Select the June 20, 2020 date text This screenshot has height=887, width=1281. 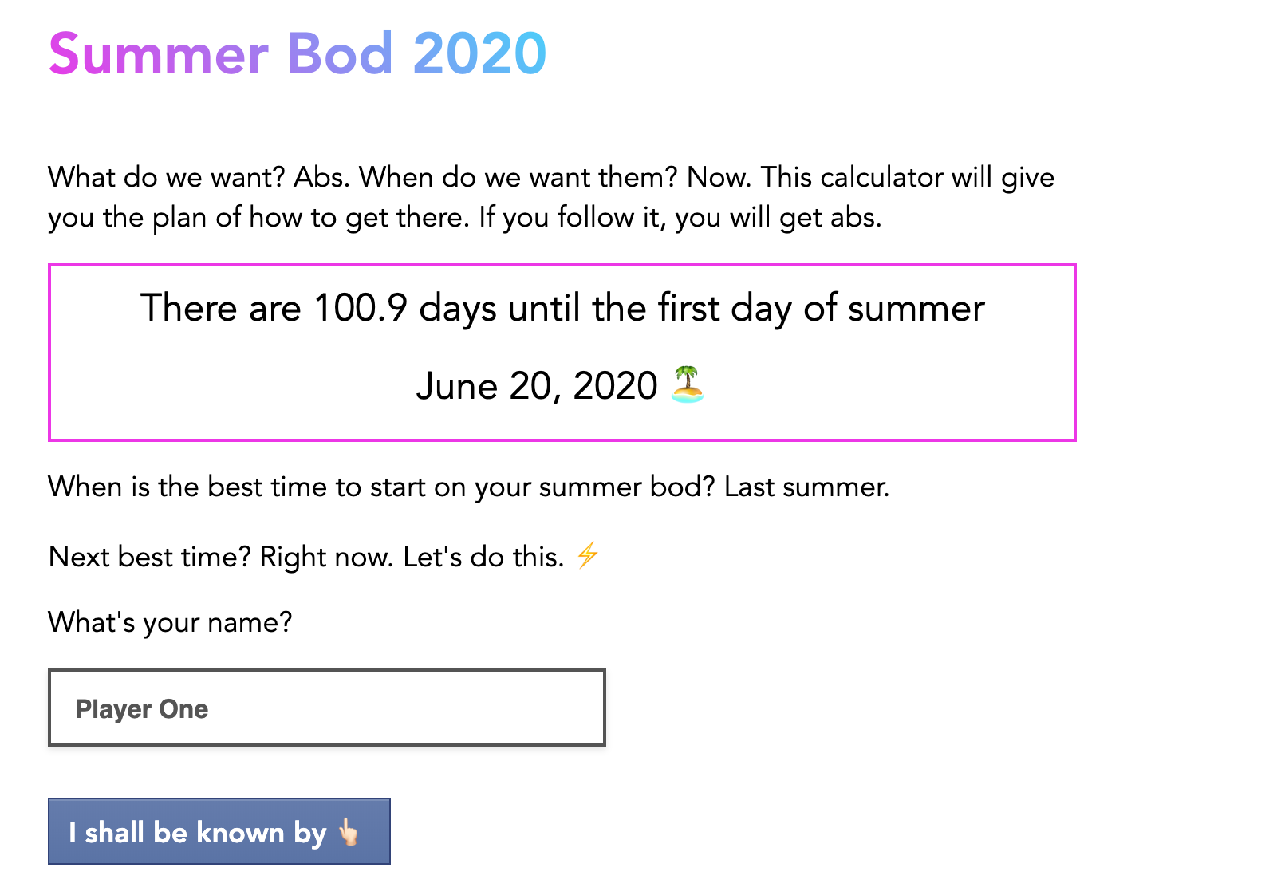pyautogui.click(x=536, y=386)
